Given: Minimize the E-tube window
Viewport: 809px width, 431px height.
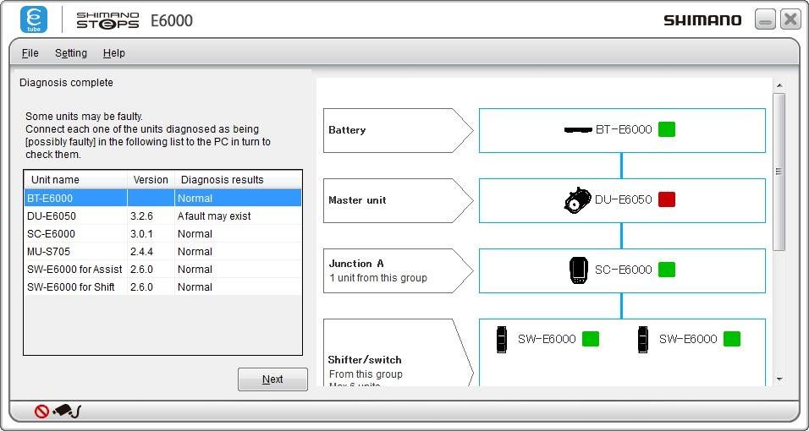Looking at the screenshot, I should coord(765,20).
